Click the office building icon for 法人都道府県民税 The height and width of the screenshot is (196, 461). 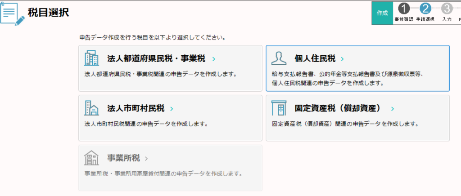click(91, 58)
